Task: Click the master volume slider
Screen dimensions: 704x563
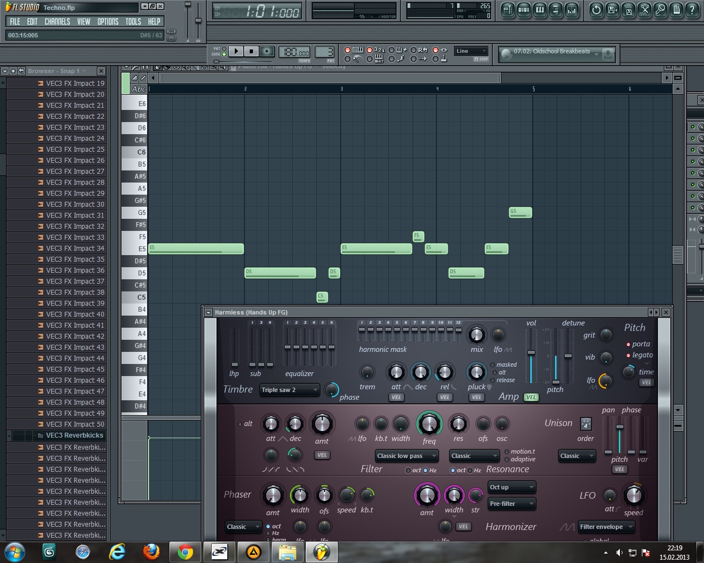Action: tap(188, 21)
